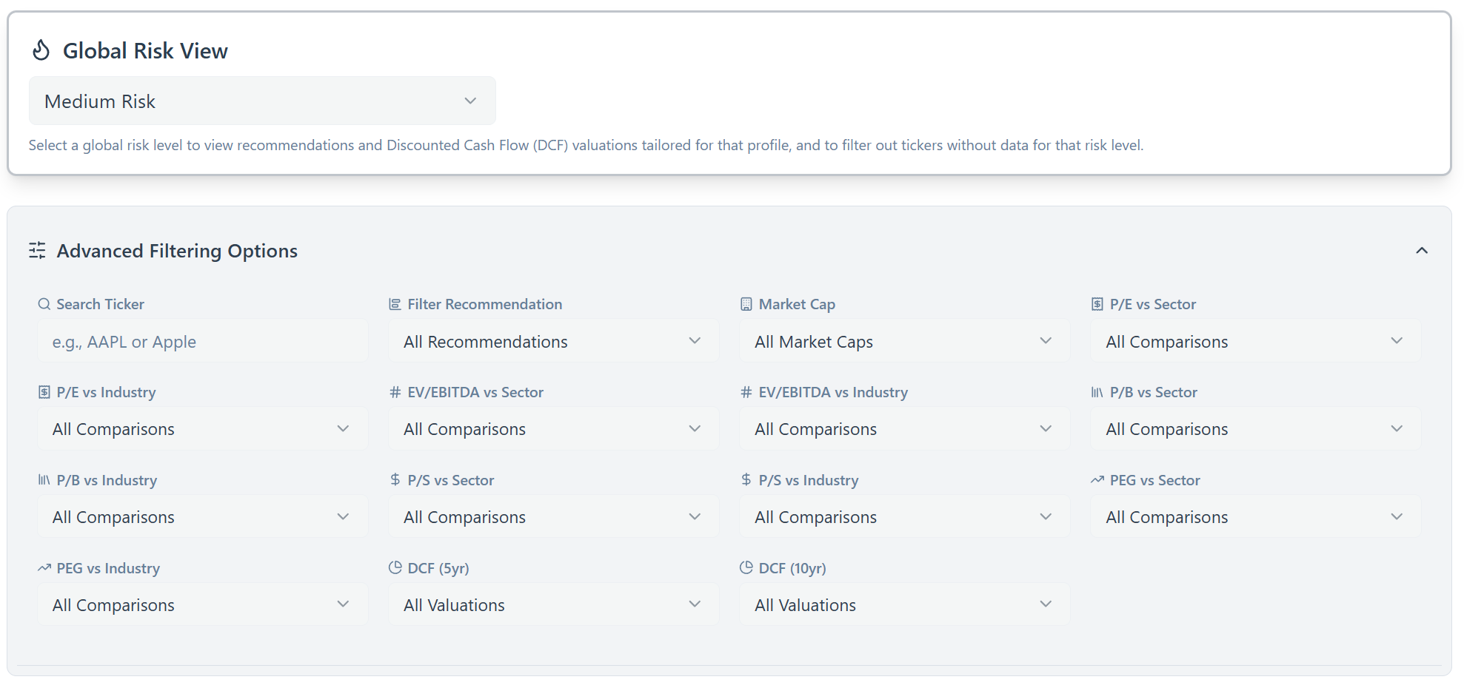Click the calculator icon beside Market Cap
1464x688 pixels.
point(746,304)
